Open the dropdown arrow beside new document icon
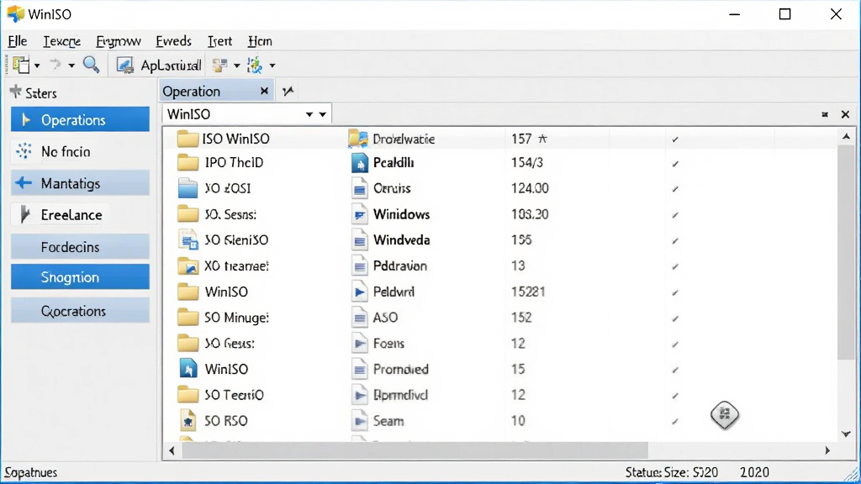Viewport: 861px width, 484px height. click(x=37, y=66)
